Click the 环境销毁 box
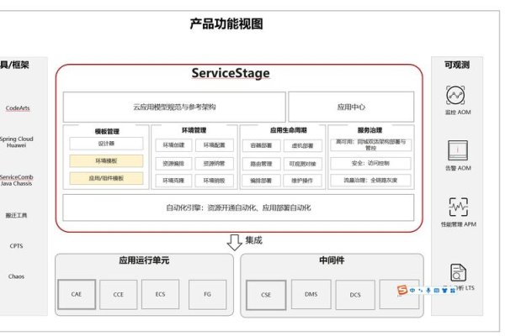Image resolution: width=505 pixels, height=336 pixels. click(214, 181)
